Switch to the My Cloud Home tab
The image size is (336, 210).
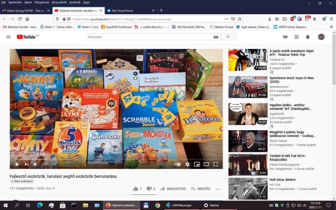tap(128, 10)
